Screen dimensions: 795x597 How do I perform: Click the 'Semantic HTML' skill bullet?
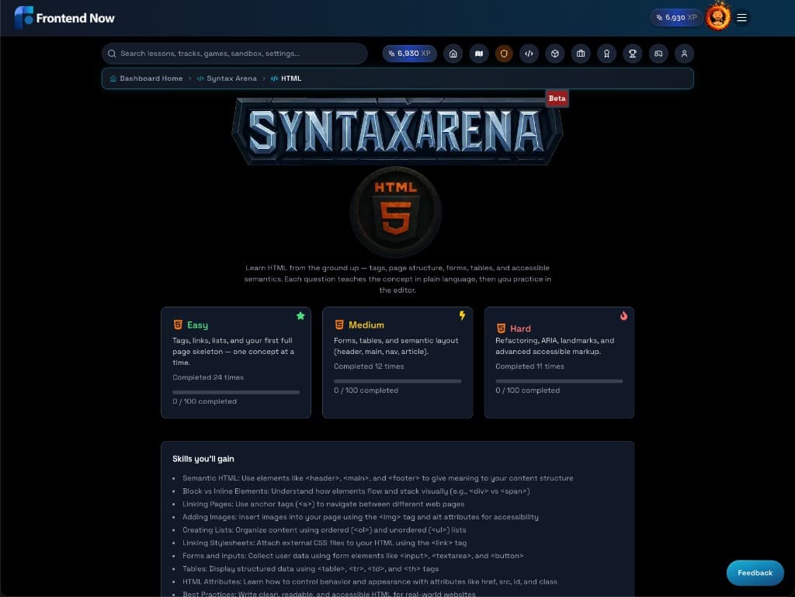(378, 478)
